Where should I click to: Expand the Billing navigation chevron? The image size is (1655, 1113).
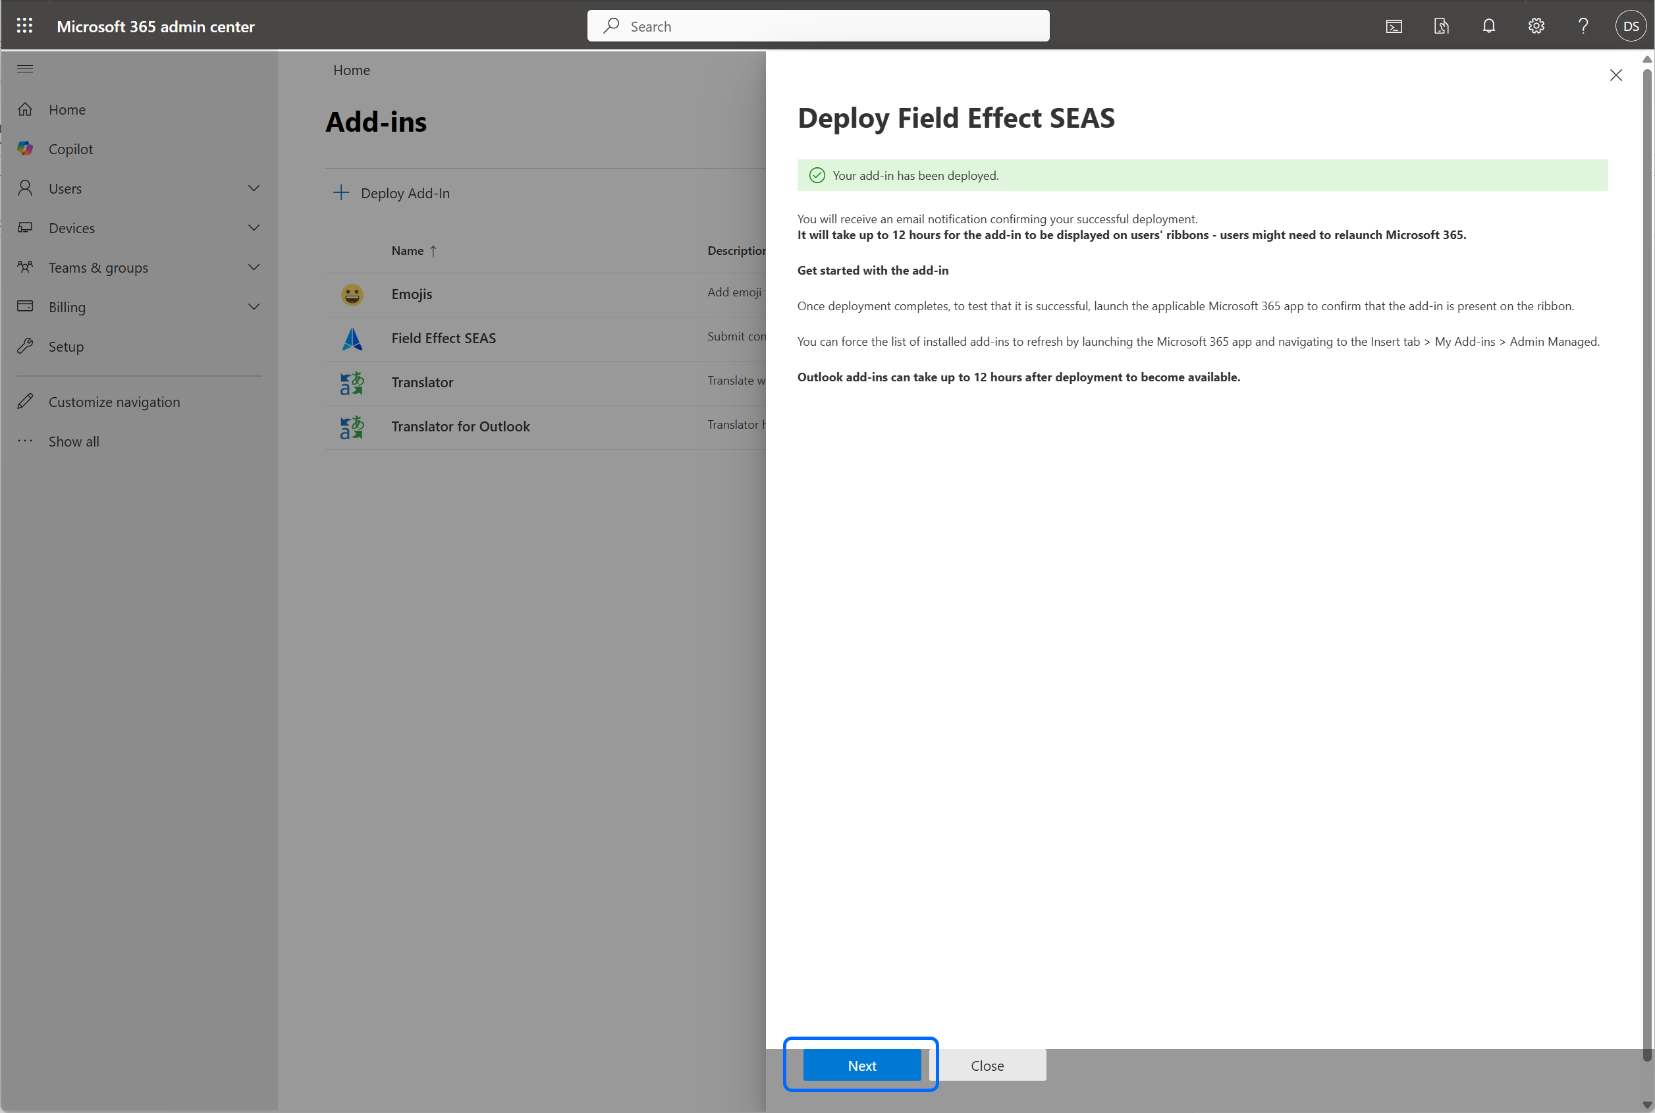coord(254,307)
